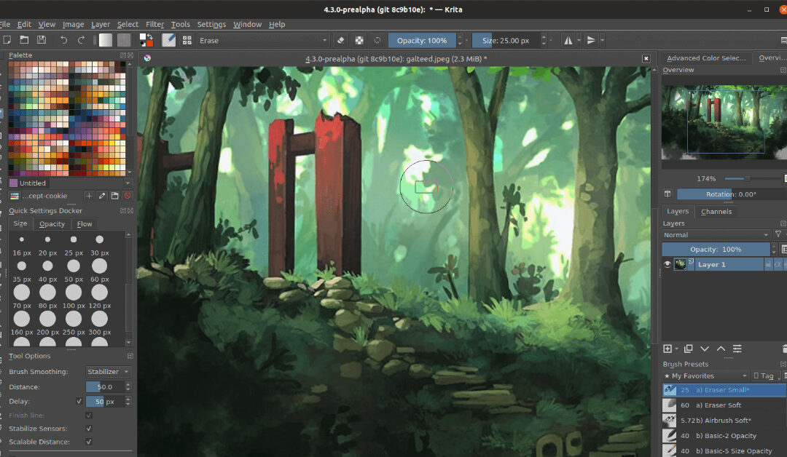Switch to the Flow quick settings tab
787x457 pixels.
pos(85,224)
